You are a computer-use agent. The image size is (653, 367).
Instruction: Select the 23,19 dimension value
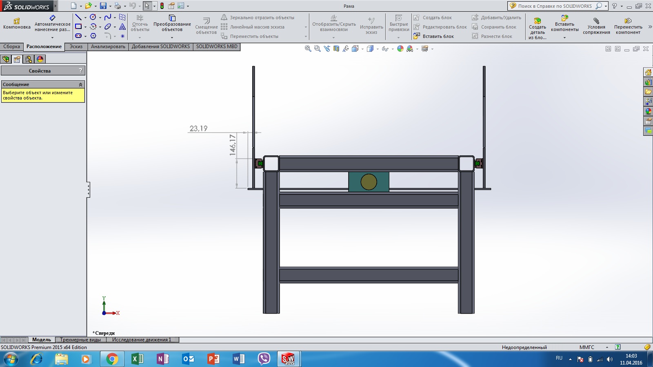coord(198,128)
